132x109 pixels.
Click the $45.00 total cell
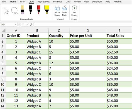pyautogui.click(x=119, y=90)
